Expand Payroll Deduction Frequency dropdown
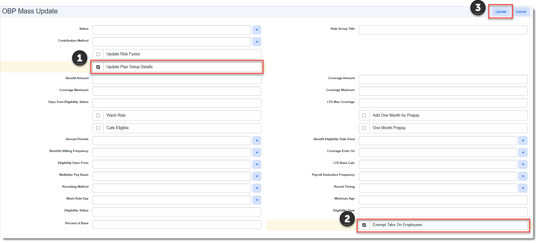This screenshot has height=243, width=538. (523, 176)
